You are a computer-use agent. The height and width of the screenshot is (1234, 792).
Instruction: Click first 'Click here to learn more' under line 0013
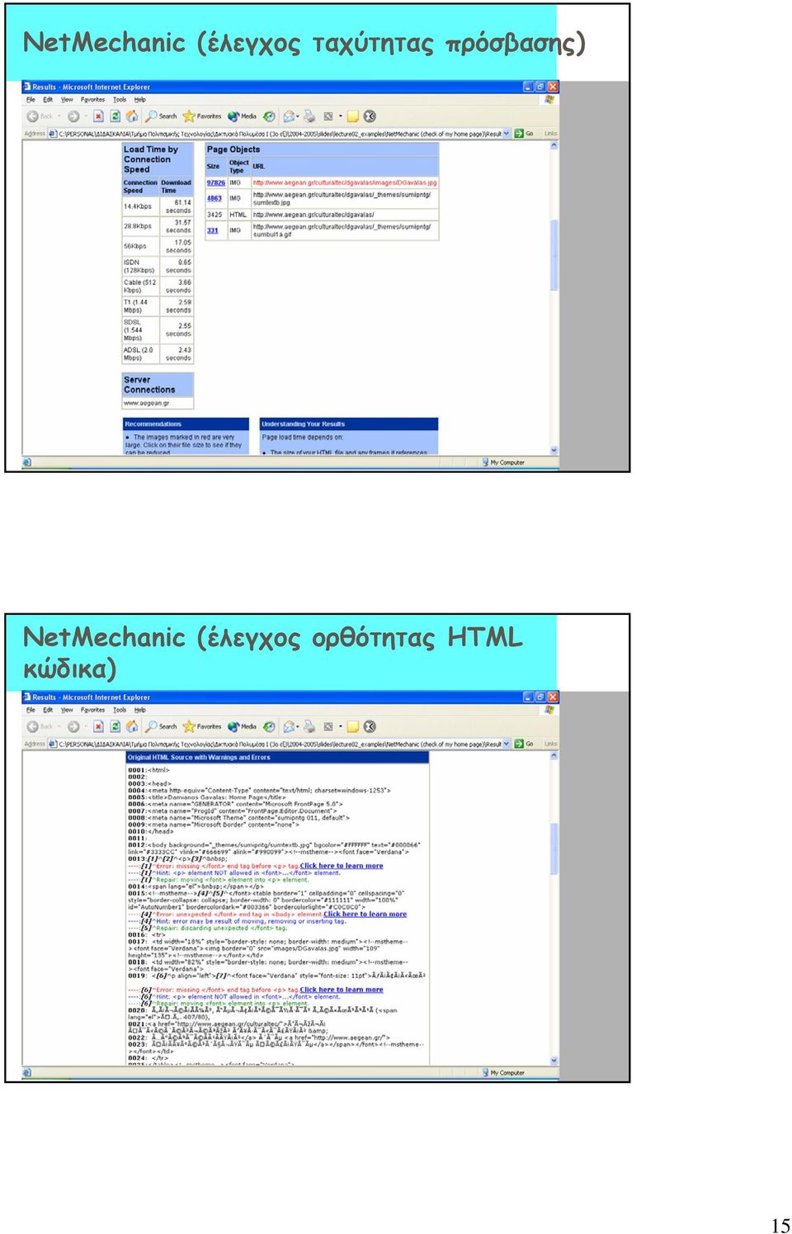[x=342, y=866]
